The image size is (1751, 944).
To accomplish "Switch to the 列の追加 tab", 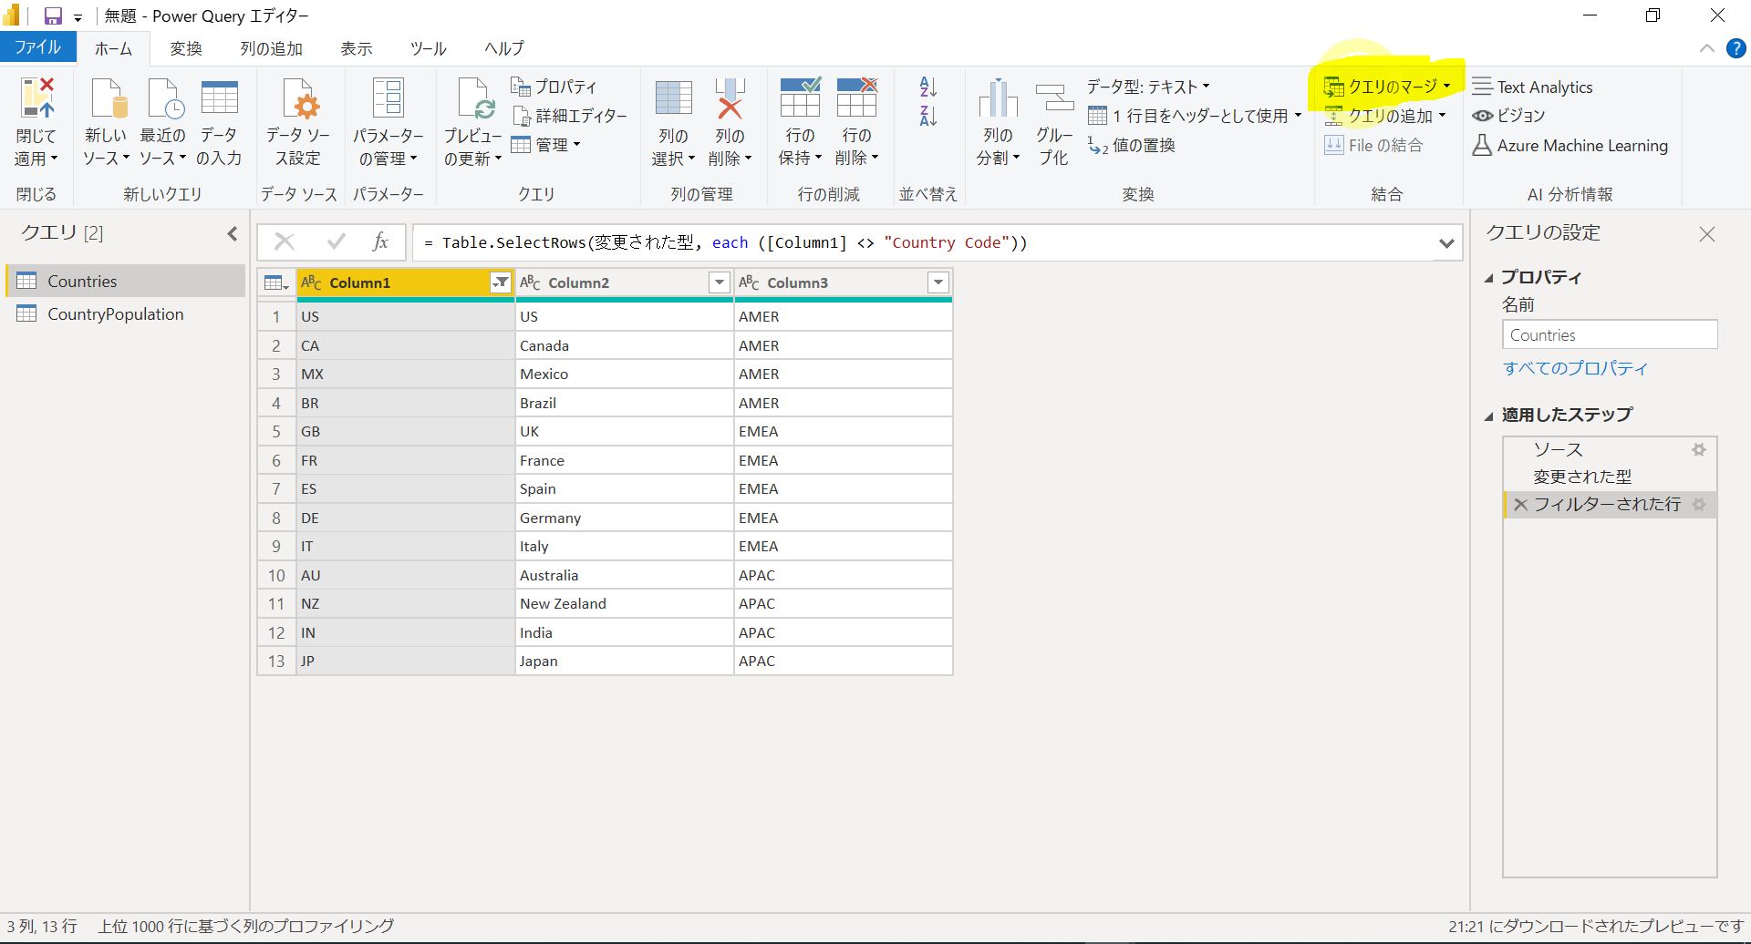I will tap(272, 48).
